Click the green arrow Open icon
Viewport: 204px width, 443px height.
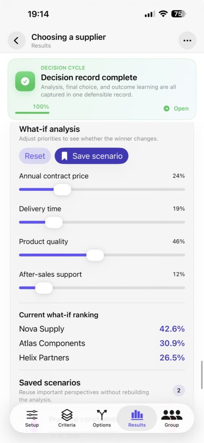pos(167,109)
